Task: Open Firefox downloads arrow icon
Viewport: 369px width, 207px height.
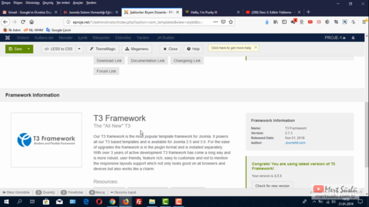Action: pos(267,22)
